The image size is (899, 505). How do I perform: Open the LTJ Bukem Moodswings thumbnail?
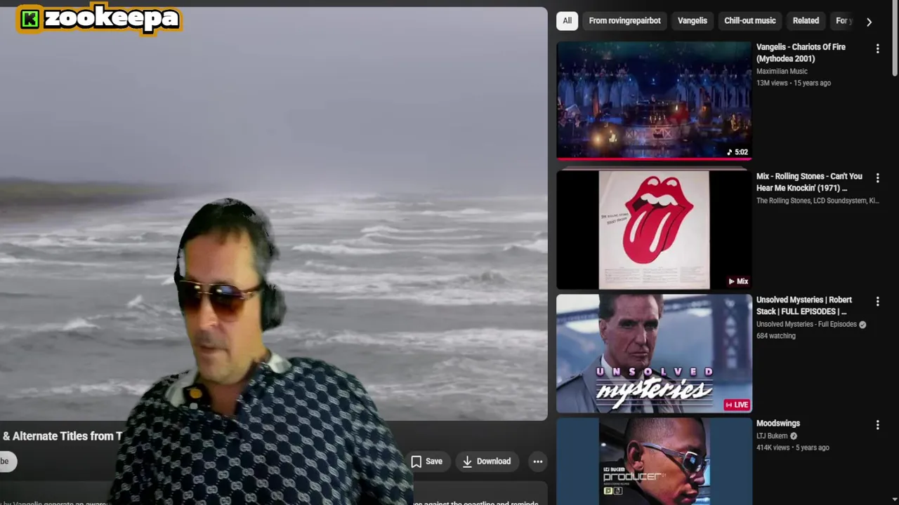[x=654, y=461]
